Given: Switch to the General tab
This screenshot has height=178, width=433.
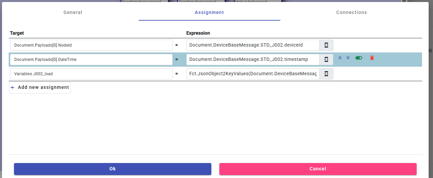Looking at the screenshot, I should point(73,12).
